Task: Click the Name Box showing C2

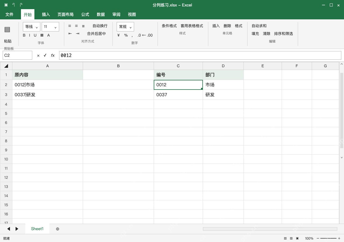Action: click(x=17, y=55)
